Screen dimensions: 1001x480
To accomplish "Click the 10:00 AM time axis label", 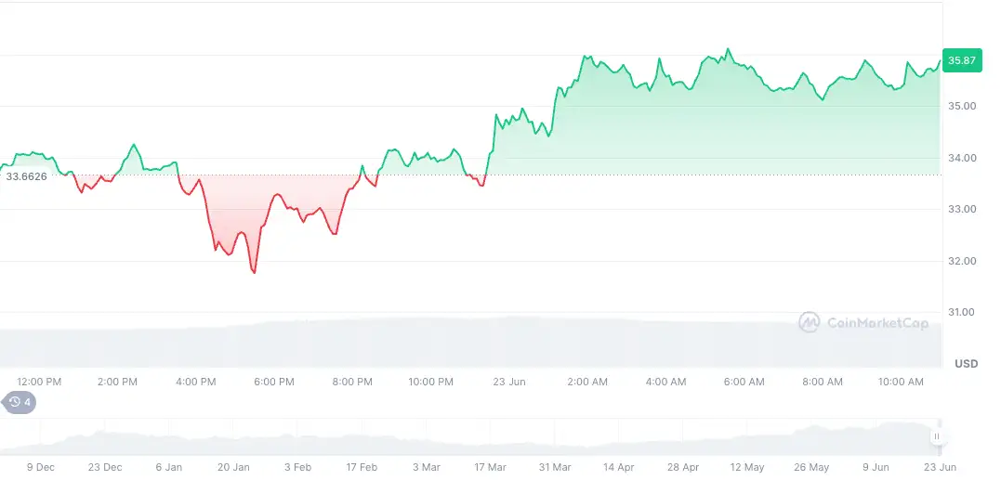I will (902, 382).
